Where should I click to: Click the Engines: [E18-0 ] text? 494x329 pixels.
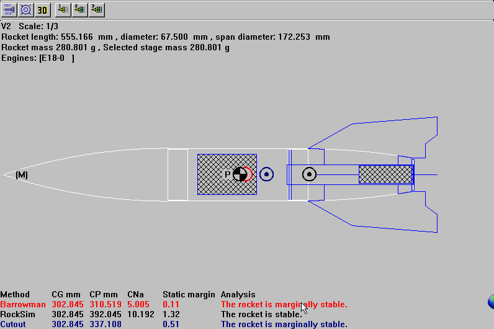tap(38, 58)
